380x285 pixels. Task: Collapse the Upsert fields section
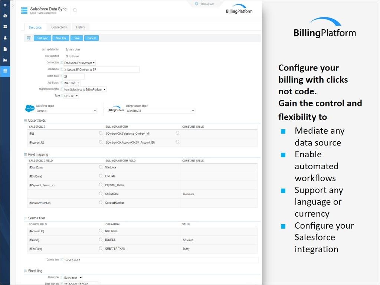[x=25, y=121]
